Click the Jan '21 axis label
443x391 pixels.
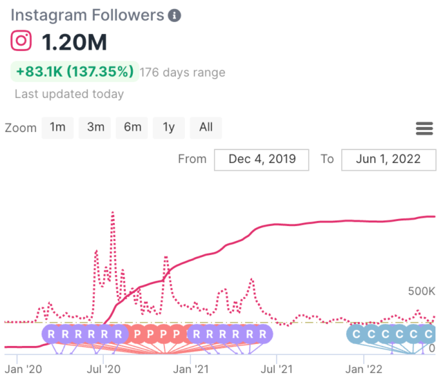click(x=190, y=369)
